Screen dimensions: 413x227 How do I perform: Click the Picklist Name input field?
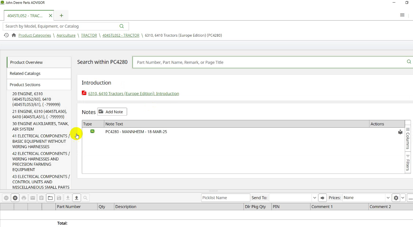pos(226,198)
